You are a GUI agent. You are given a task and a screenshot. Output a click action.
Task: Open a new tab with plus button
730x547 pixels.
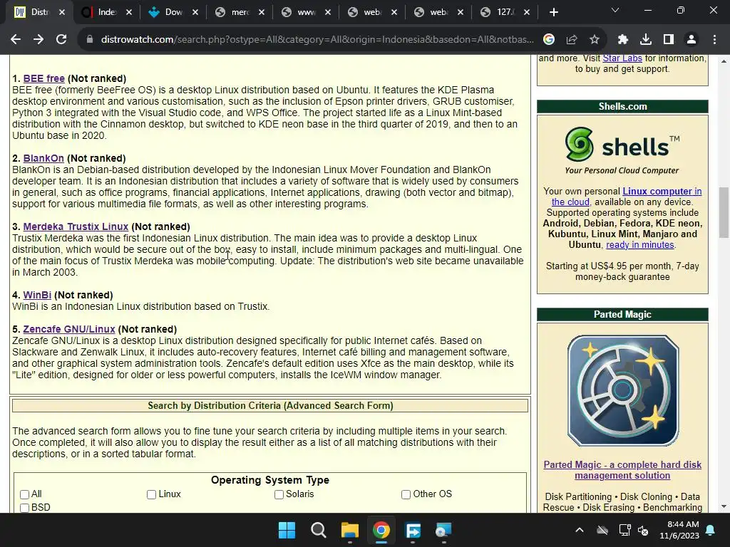pyautogui.click(x=553, y=13)
